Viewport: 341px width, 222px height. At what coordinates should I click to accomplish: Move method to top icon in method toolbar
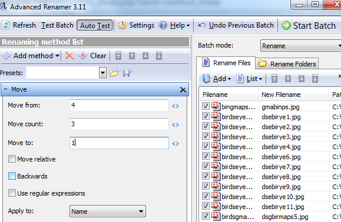118,56
